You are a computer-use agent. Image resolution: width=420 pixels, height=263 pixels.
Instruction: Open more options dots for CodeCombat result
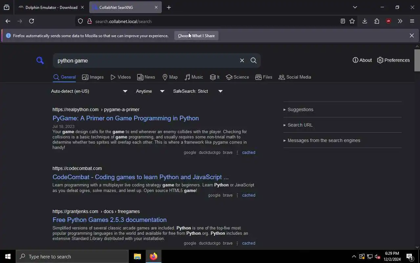point(237,195)
